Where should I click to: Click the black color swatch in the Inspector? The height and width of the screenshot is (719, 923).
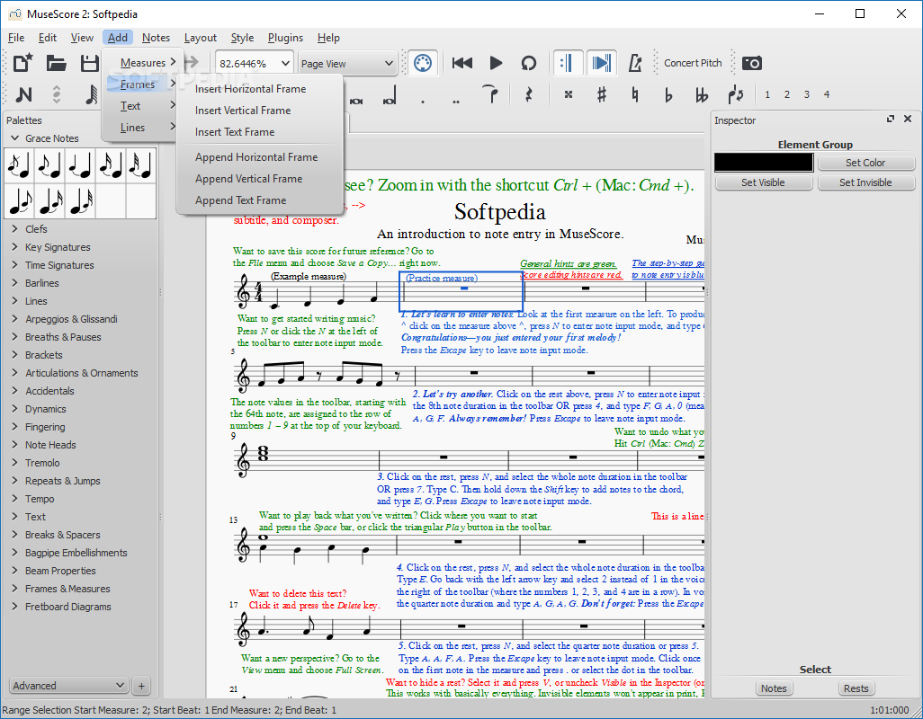(764, 163)
